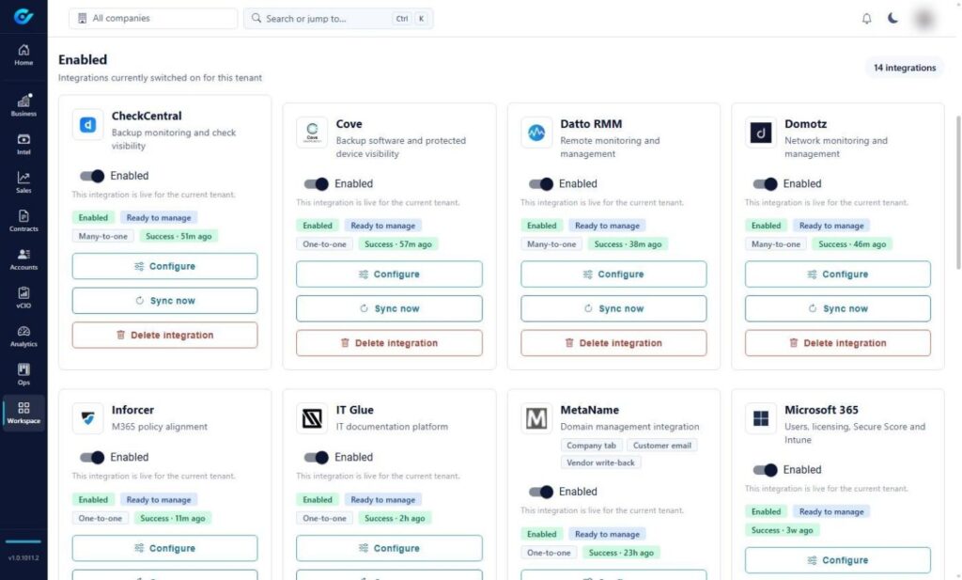Click MetaName Vendor write-back tag
The image size is (962, 580).
pos(600,462)
